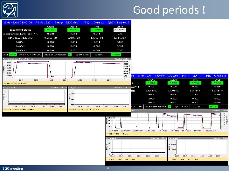Image resolution: width=229 pixels, height=171 pixels.
Task: Click the ATLAS luminosity value 0.763
Action: [x=151, y=87]
